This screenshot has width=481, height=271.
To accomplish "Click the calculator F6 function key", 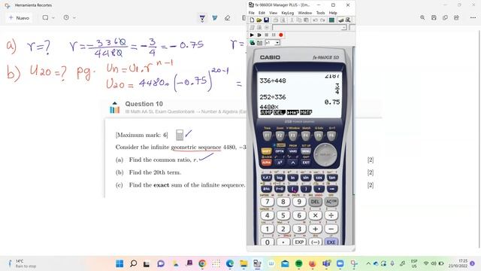I will point(331,135).
